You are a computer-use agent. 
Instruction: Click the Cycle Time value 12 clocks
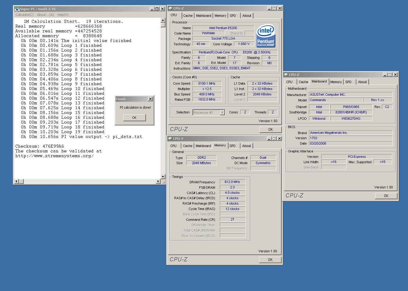(232, 209)
